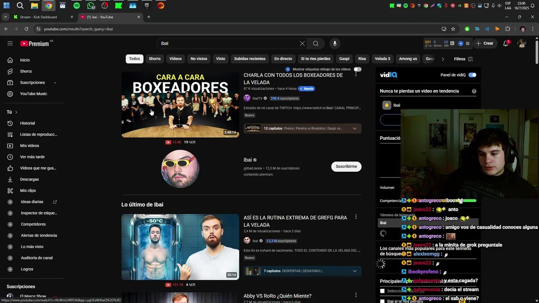Open WhatsApp from the taskbar
The image size is (539, 303).
pyautogui.click(x=91, y=5)
